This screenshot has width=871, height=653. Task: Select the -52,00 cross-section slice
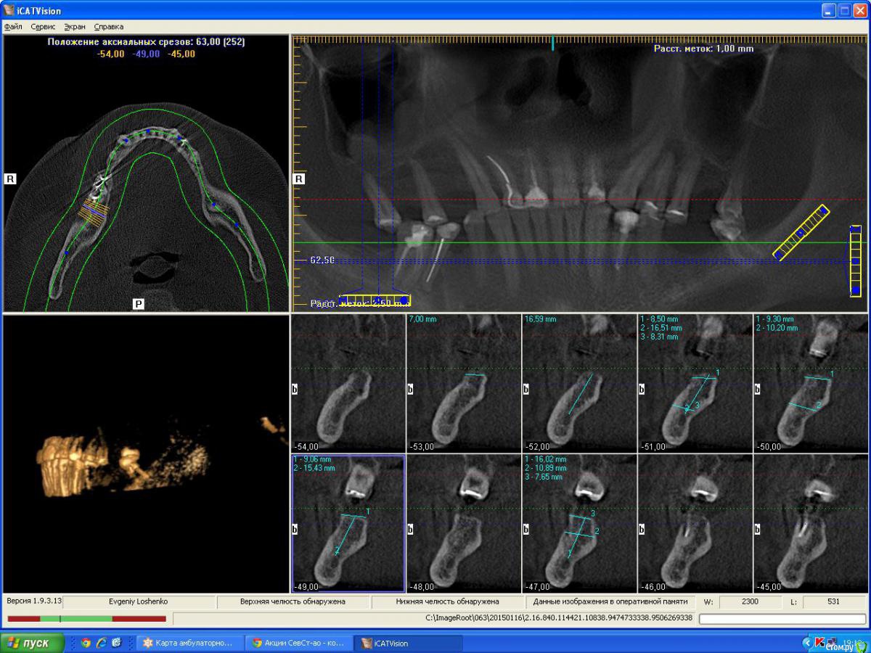tap(579, 383)
